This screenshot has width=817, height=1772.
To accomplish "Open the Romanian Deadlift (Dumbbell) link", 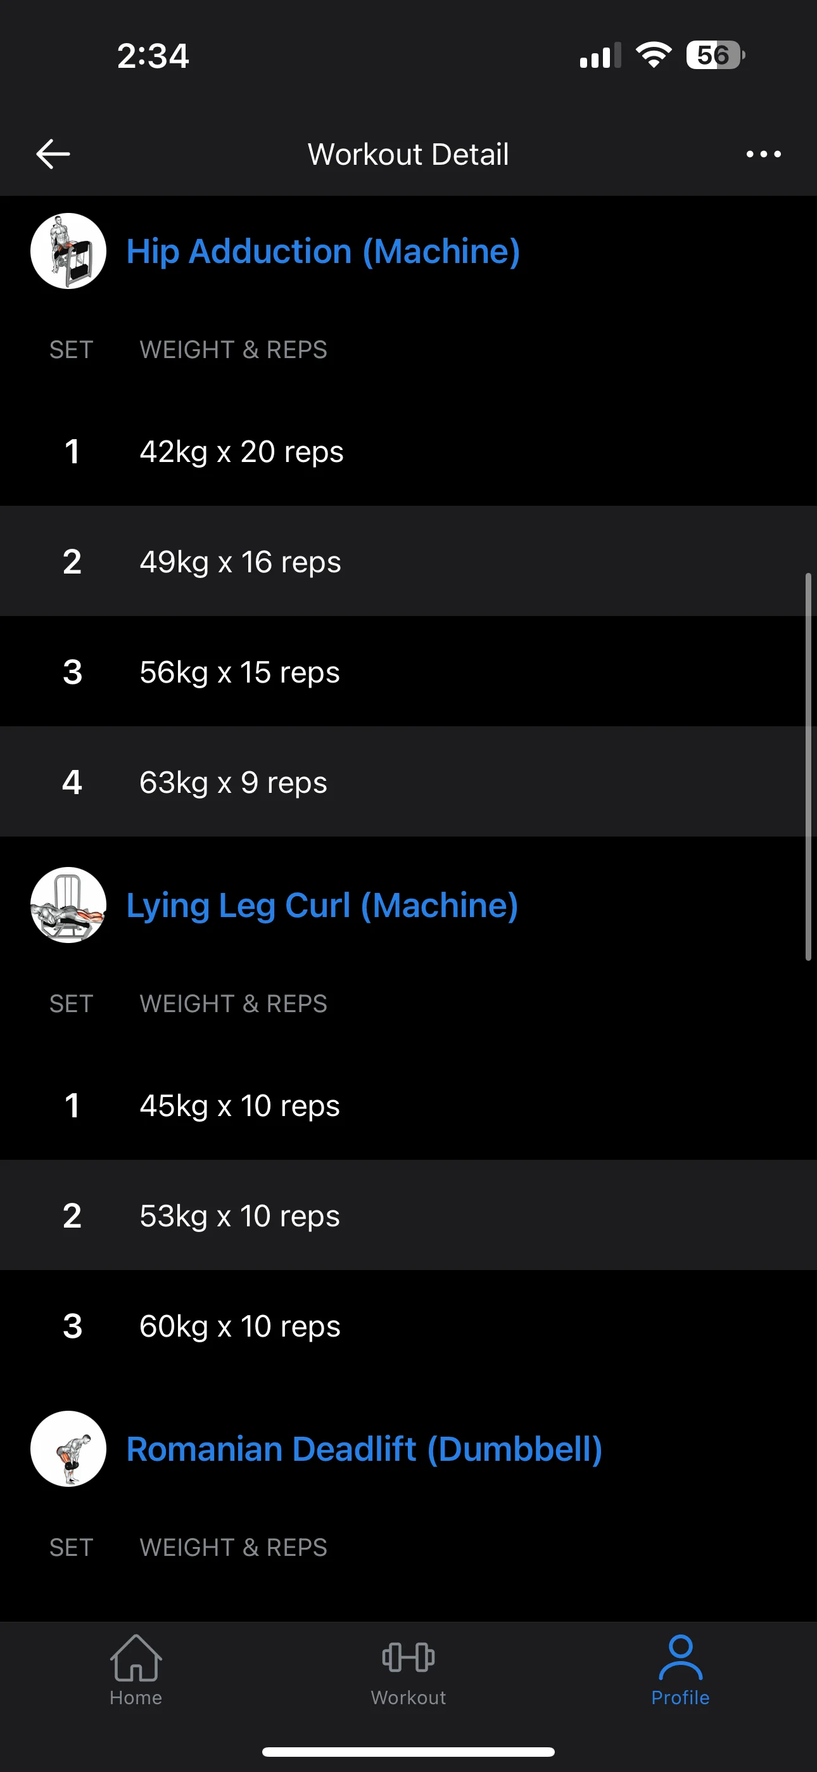I will [x=365, y=1449].
